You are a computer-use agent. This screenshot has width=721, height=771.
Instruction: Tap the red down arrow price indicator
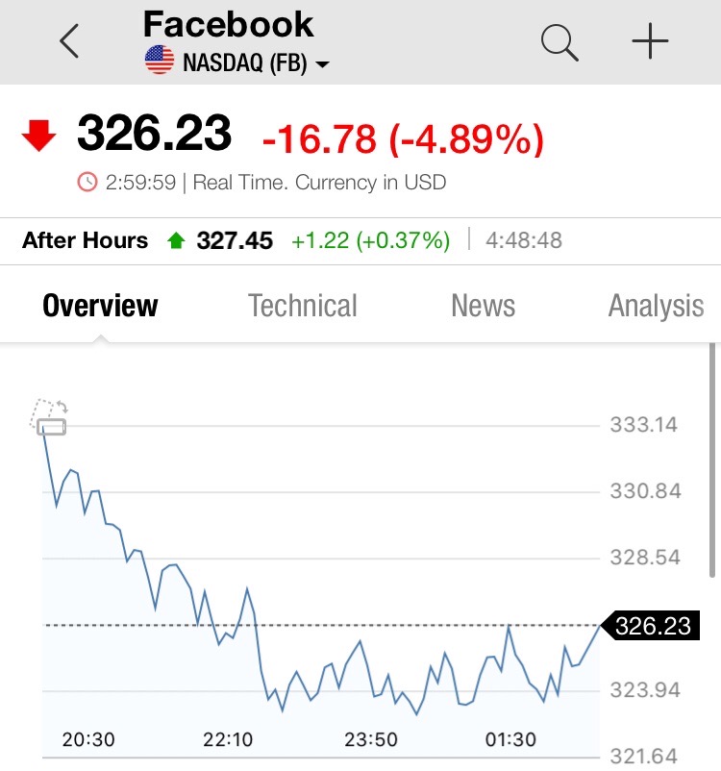coord(39,137)
